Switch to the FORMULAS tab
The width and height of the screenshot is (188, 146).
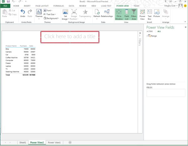pyautogui.click(x=59, y=6)
